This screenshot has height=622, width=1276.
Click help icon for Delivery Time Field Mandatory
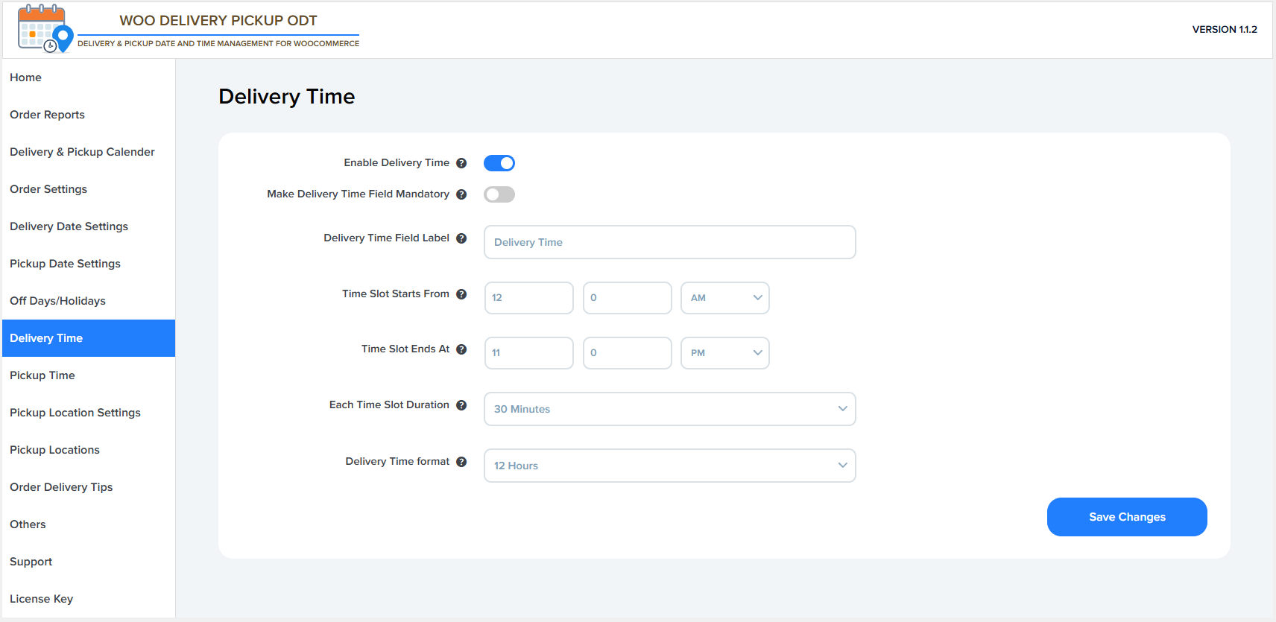461,194
